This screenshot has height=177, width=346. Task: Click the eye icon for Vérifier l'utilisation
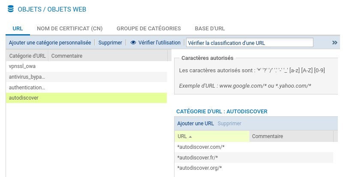coord(133,42)
